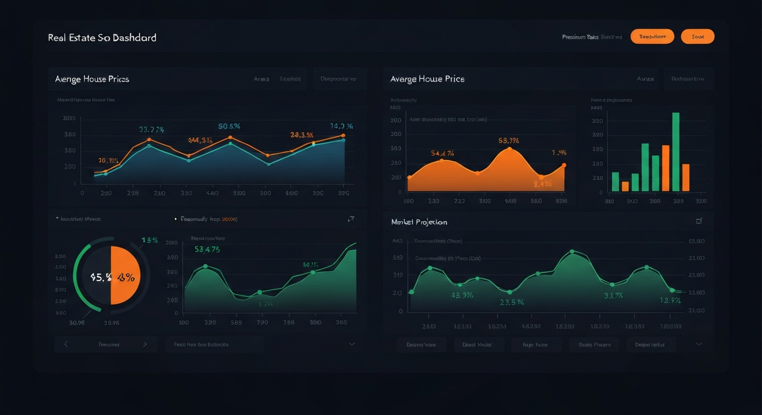
Task: Click the Theaines label between the chevrons
Action: coord(109,344)
